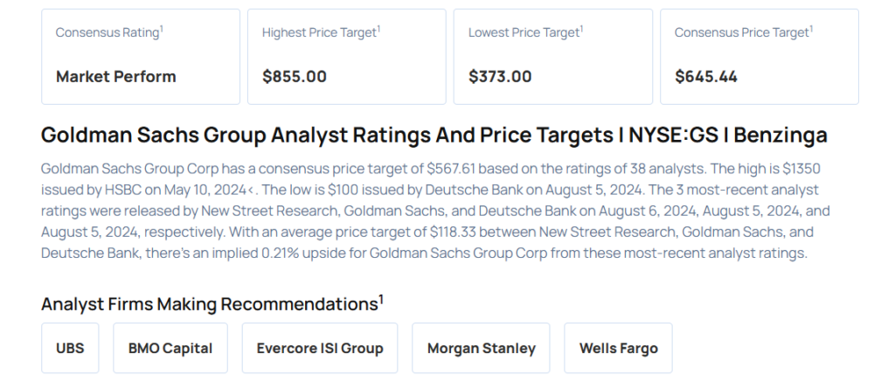Select the Wells Fargo firm button

(x=618, y=348)
